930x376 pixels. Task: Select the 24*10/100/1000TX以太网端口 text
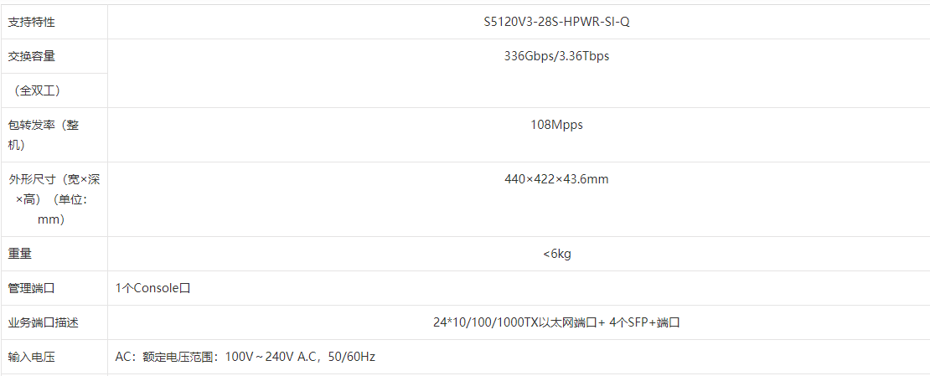pyautogui.click(x=513, y=322)
